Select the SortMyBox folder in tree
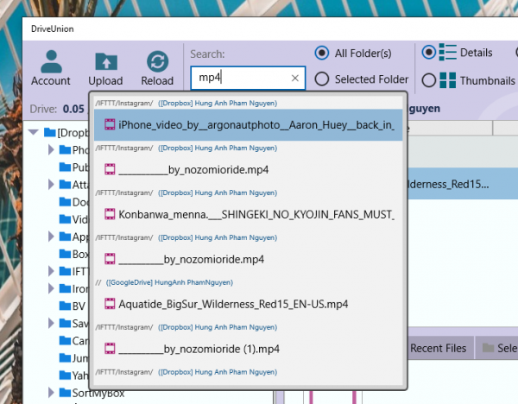 [x=92, y=393]
